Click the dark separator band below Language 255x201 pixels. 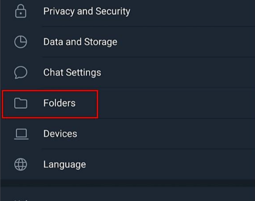(128, 184)
